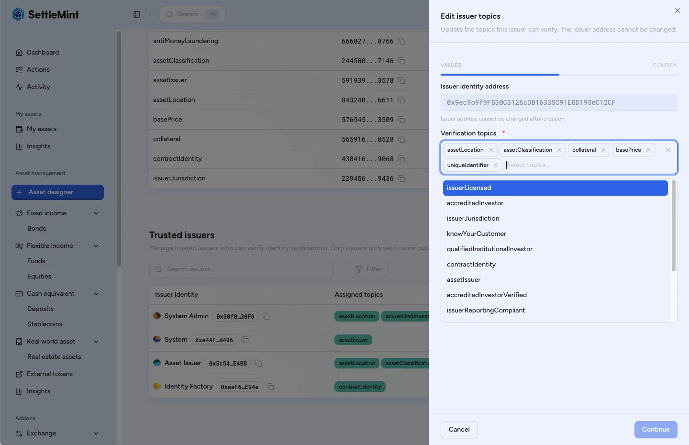Collapse the Fixed income section

96,213
